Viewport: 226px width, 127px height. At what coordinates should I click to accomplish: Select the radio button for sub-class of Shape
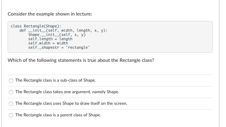pos(11,81)
